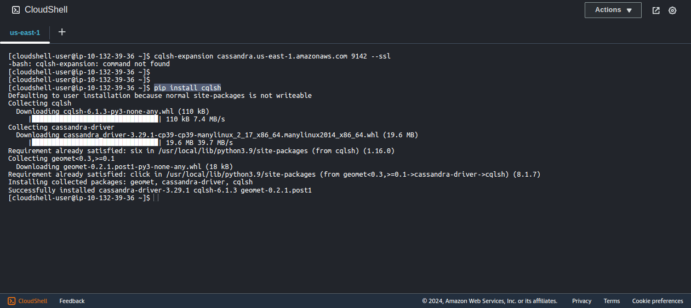Viewport: 691px width, 308px height.
Task: Open the Privacy link
Action: pyautogui.click(x=581, y=301)
